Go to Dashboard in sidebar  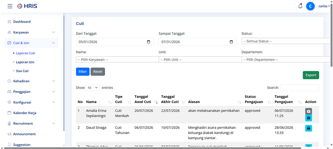tap(22, 22)
